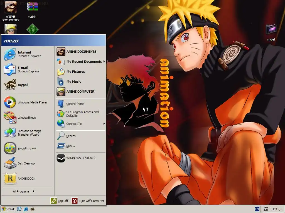
Task: Expand My Recent Documents submenu
Action: coord(80,62)
